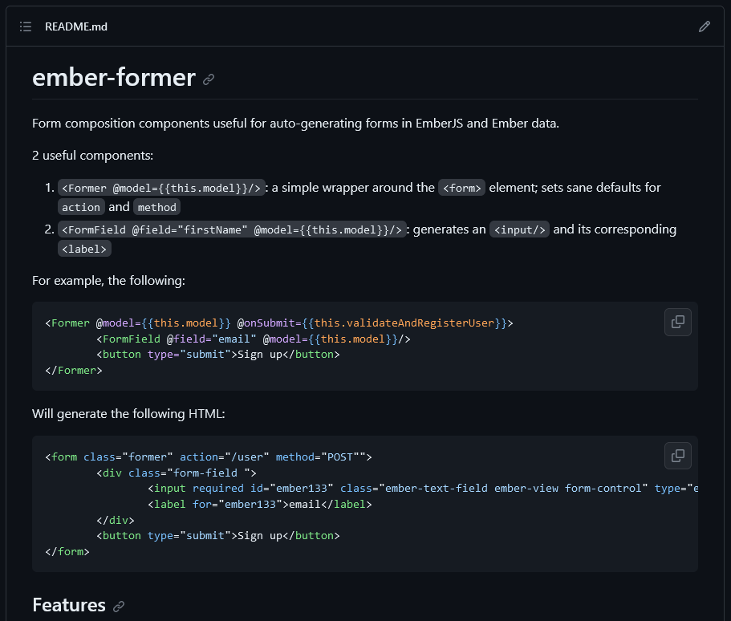Copy the Former template code block

click(x=677, y=322)
